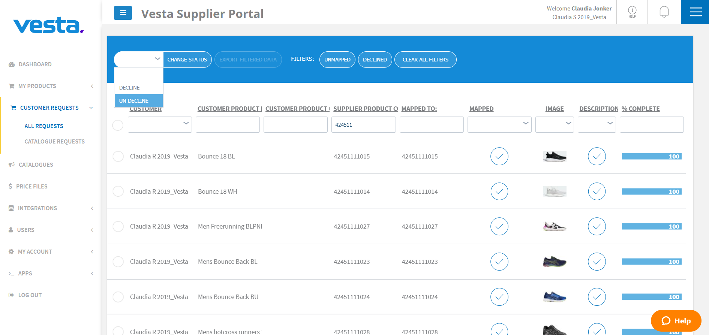Image resolution: width=709 pixels, height=335 pixels.
Task: Expand My Products submenu chevron
Action: point(92,86)
